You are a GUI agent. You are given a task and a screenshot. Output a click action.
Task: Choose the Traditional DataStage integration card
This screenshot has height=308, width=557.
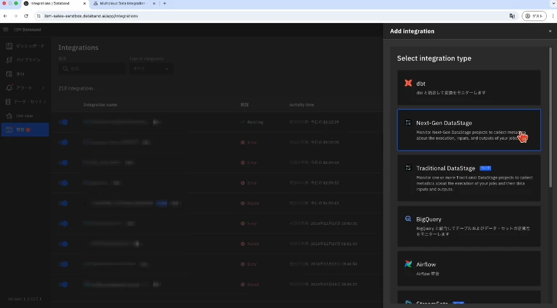pos(469,177)
